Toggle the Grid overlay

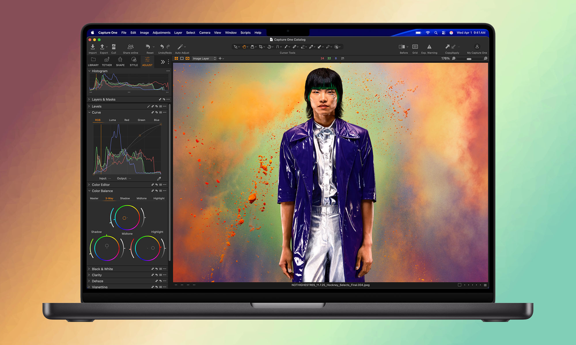coord(415,47)
